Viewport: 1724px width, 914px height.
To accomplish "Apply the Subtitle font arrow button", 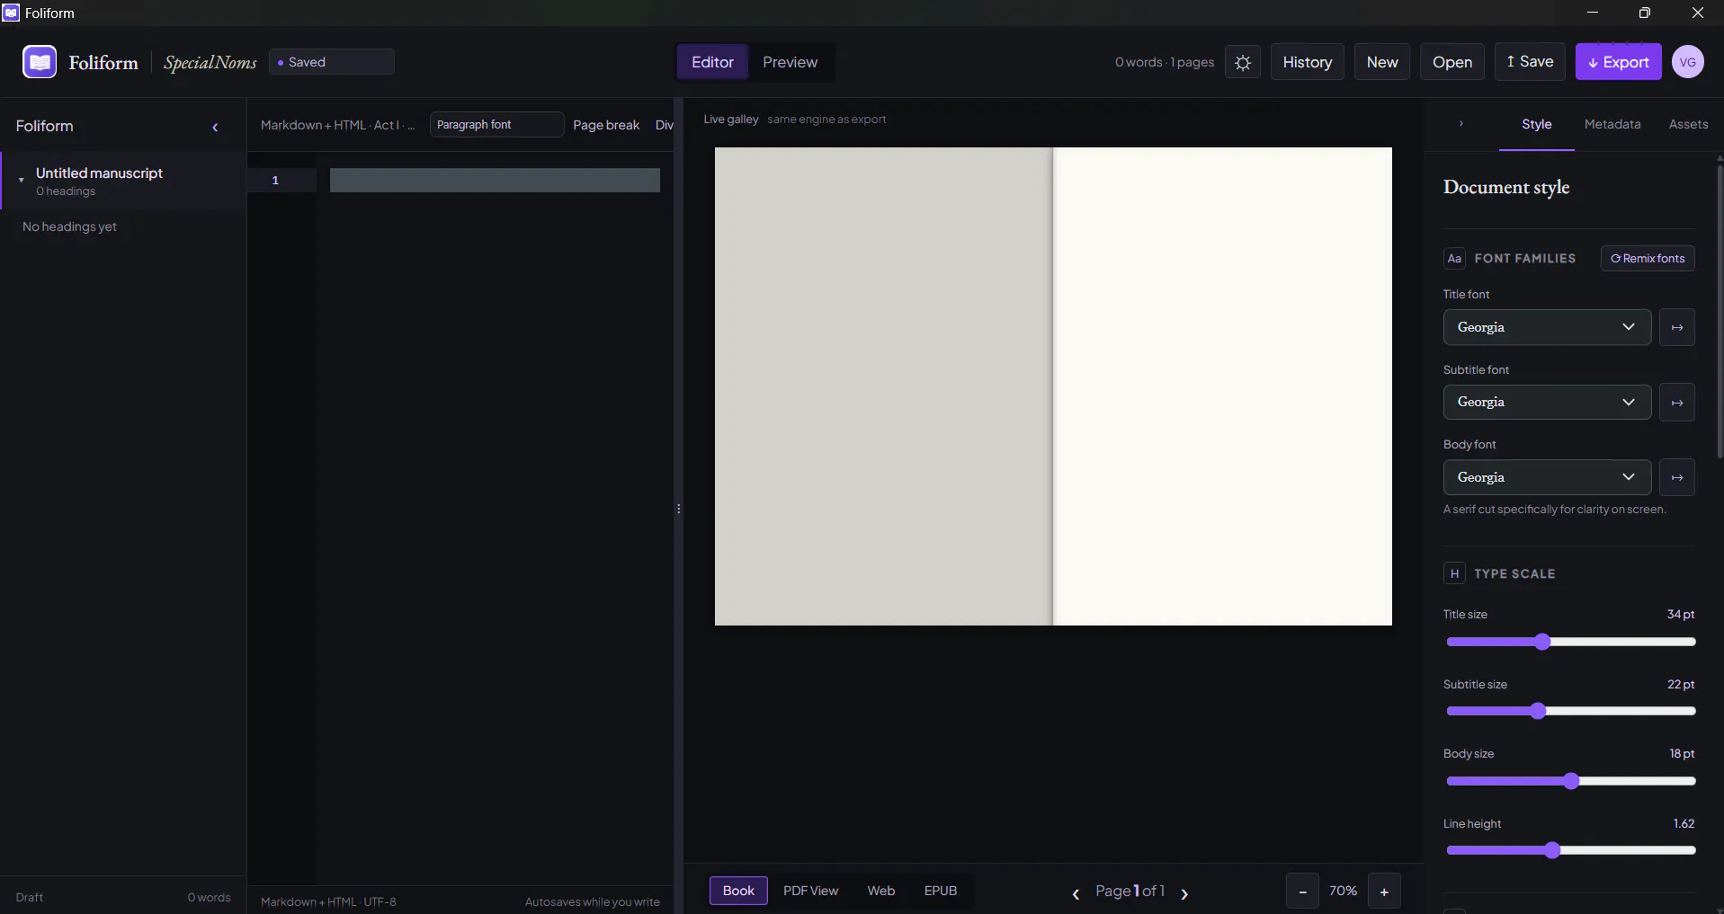I will coord(1676,403).
